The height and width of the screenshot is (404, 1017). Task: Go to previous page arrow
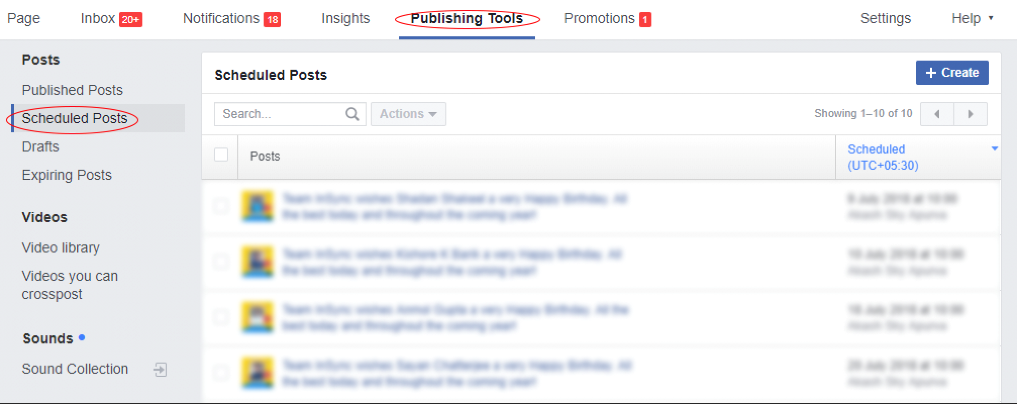click(x=937, y=114)
